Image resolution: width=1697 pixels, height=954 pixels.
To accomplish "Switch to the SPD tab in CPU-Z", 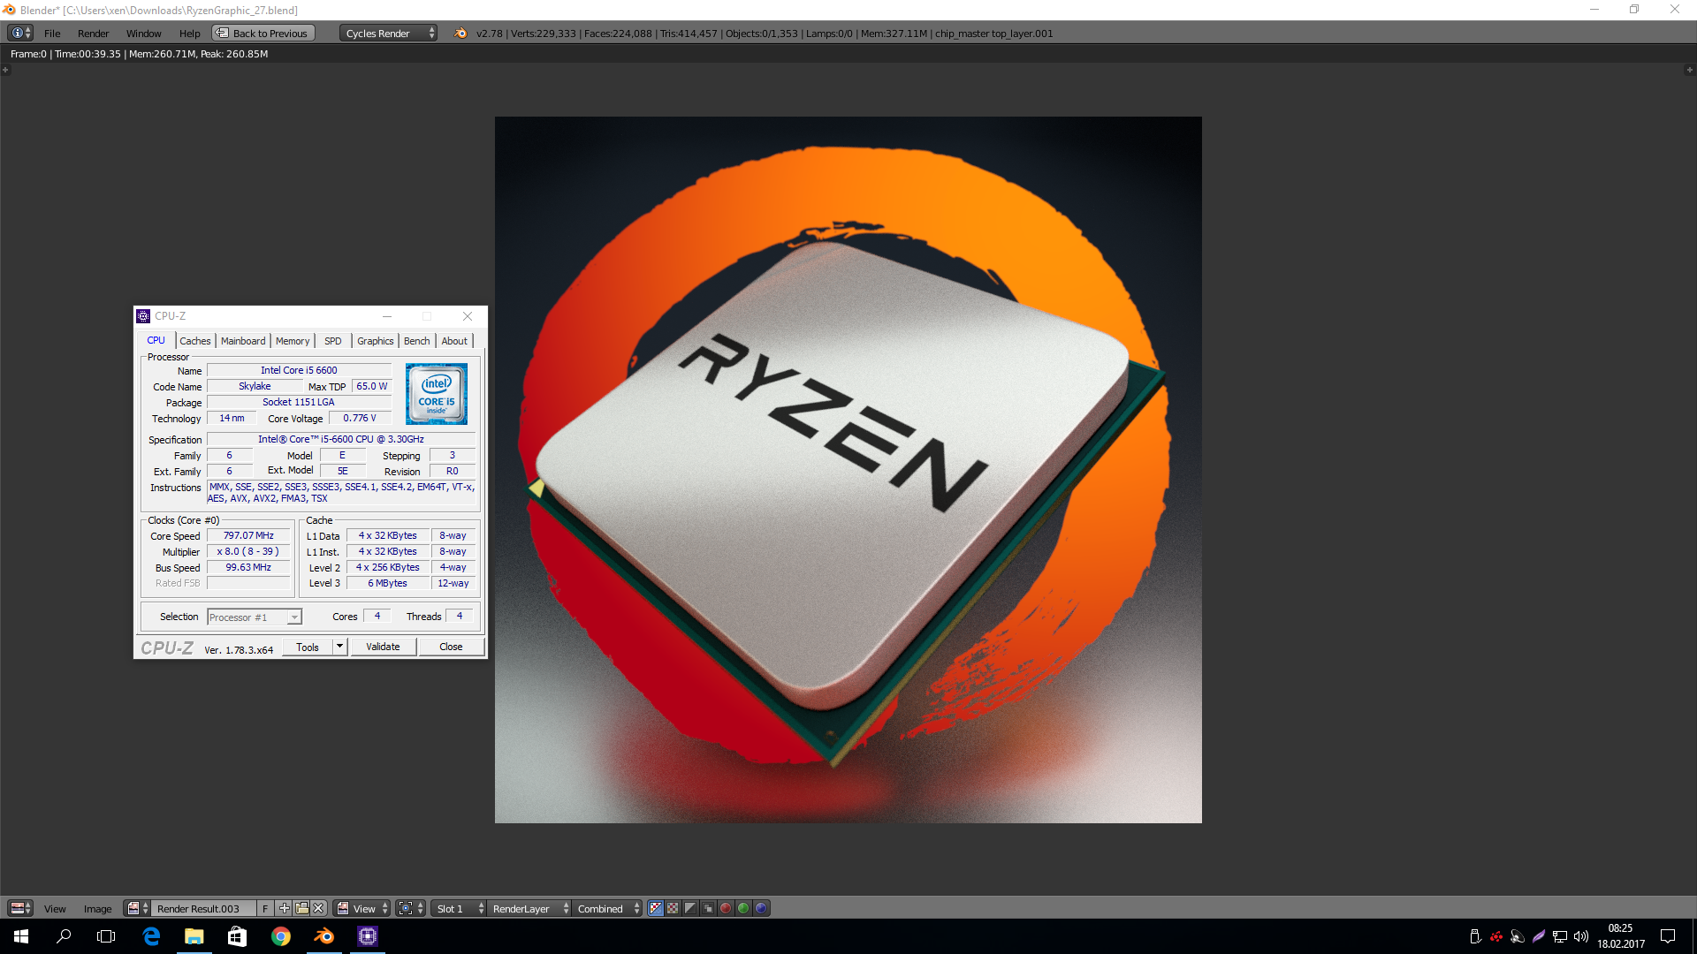I will pyautogui.click(x=332, y=341).
